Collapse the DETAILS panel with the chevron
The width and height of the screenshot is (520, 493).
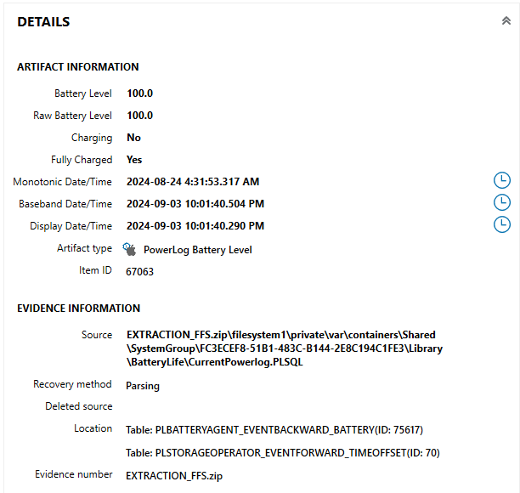506,22
